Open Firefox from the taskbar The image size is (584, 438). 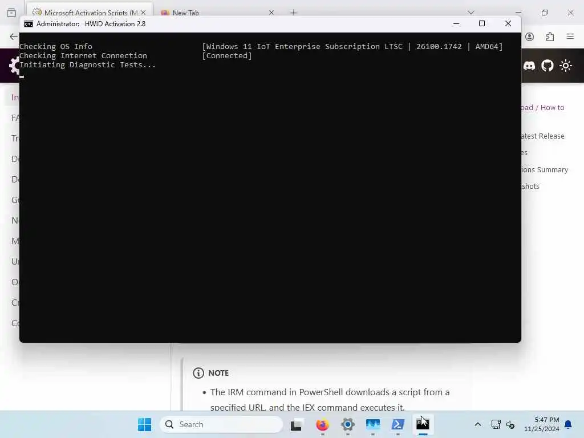point(322,424)
